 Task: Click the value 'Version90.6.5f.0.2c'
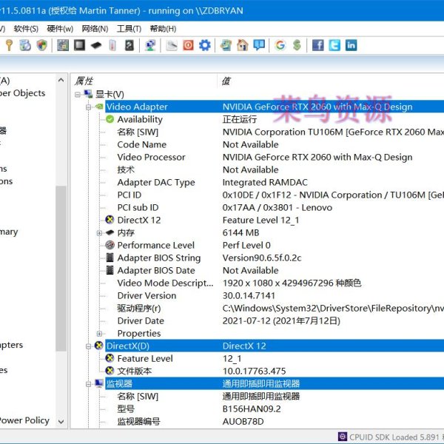pyautogui.click(x=262, y=258)
